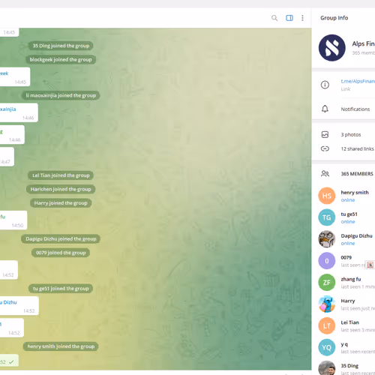Toggle the Notifications setting row
Screen dimensions: 375x375
[x=343, y=109]
